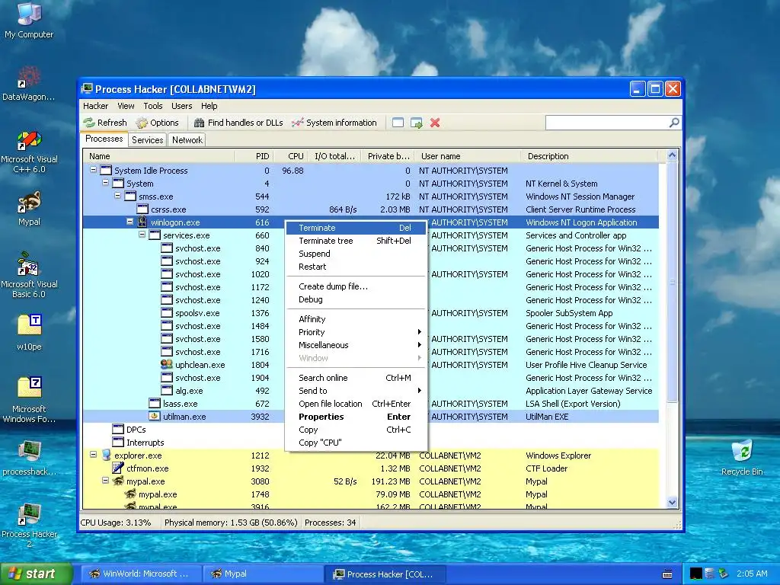Click find window and thread icon
Viewport: 780px width, 585px height.
pyautogui.click(x=417, y=123)
